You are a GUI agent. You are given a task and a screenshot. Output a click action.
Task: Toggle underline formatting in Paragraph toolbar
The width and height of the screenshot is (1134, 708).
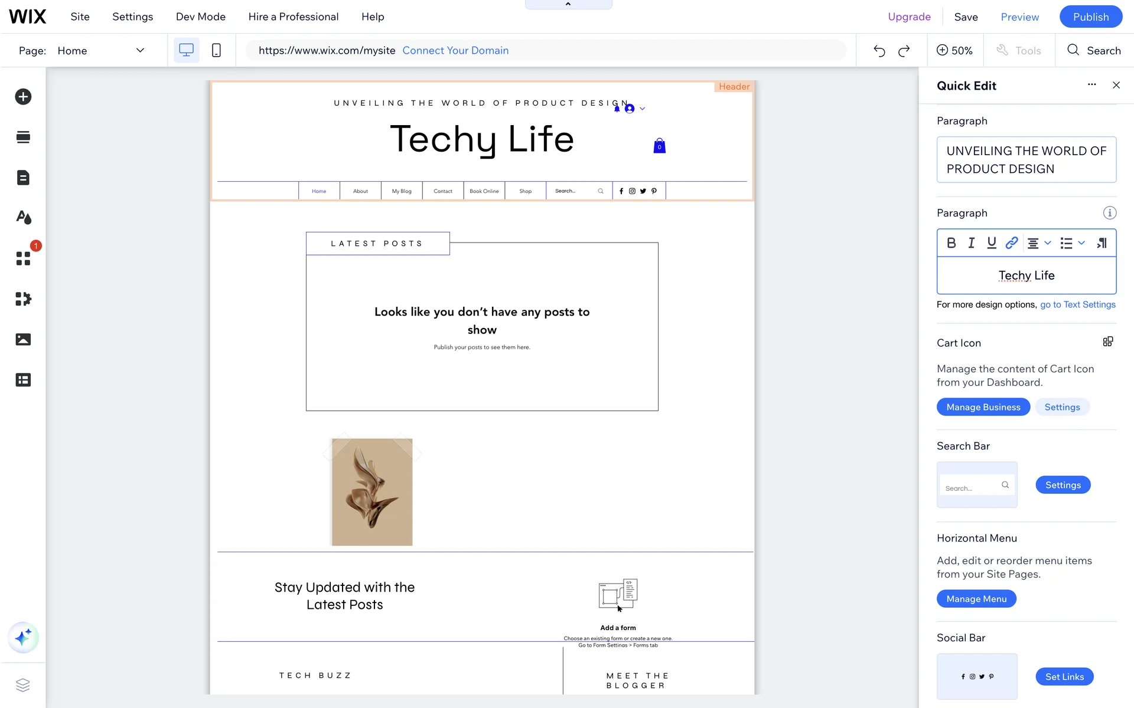(x=992, y=243)
